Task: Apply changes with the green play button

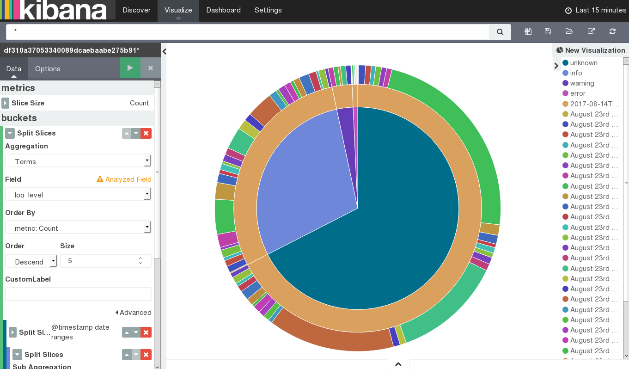Action: coord(130,68)
